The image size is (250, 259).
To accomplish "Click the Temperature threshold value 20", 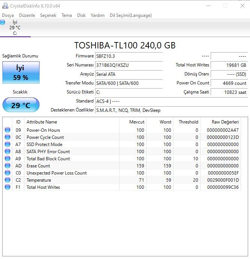I will pos(196,180).
